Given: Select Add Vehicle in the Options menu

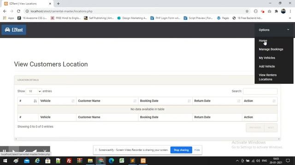Looking at the screenshot, I should [266, 66].
